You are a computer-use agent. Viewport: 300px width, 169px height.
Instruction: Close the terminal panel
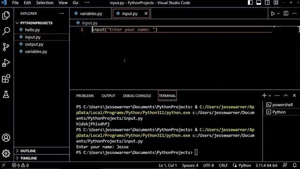[294, 95]
